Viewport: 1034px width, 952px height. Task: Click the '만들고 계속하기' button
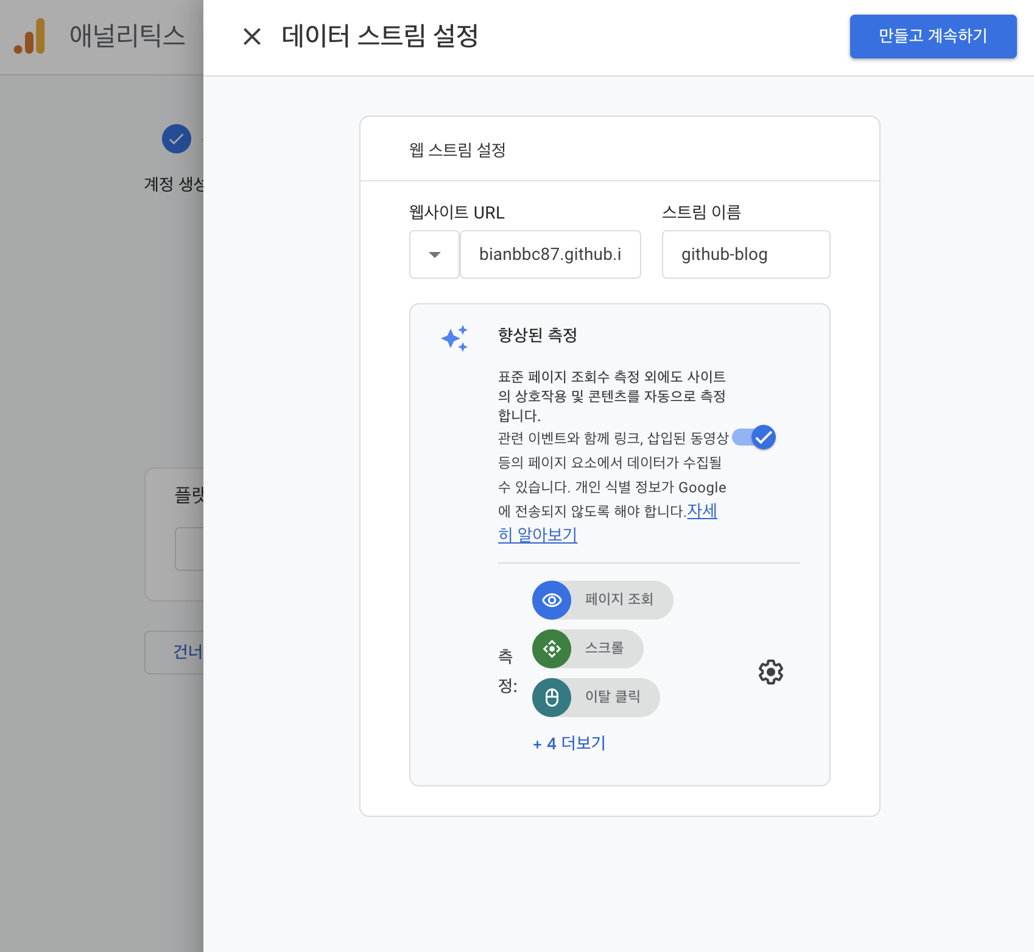[933, 37]
